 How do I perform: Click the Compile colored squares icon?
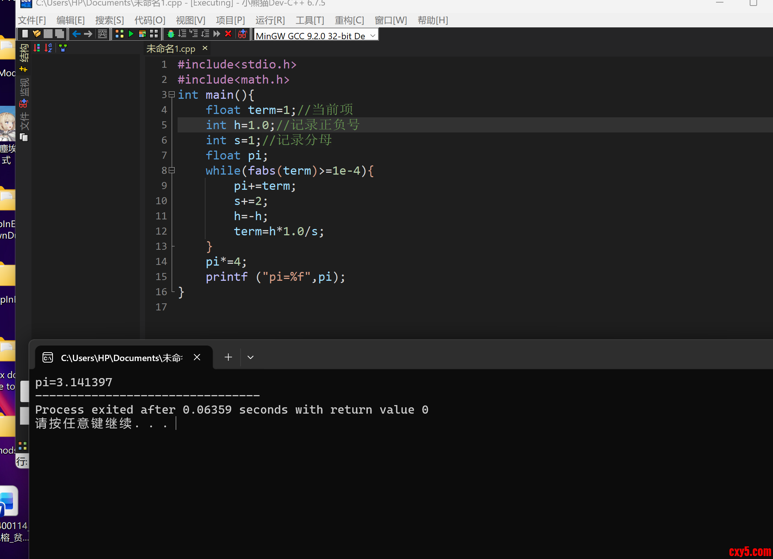[119, 34]
